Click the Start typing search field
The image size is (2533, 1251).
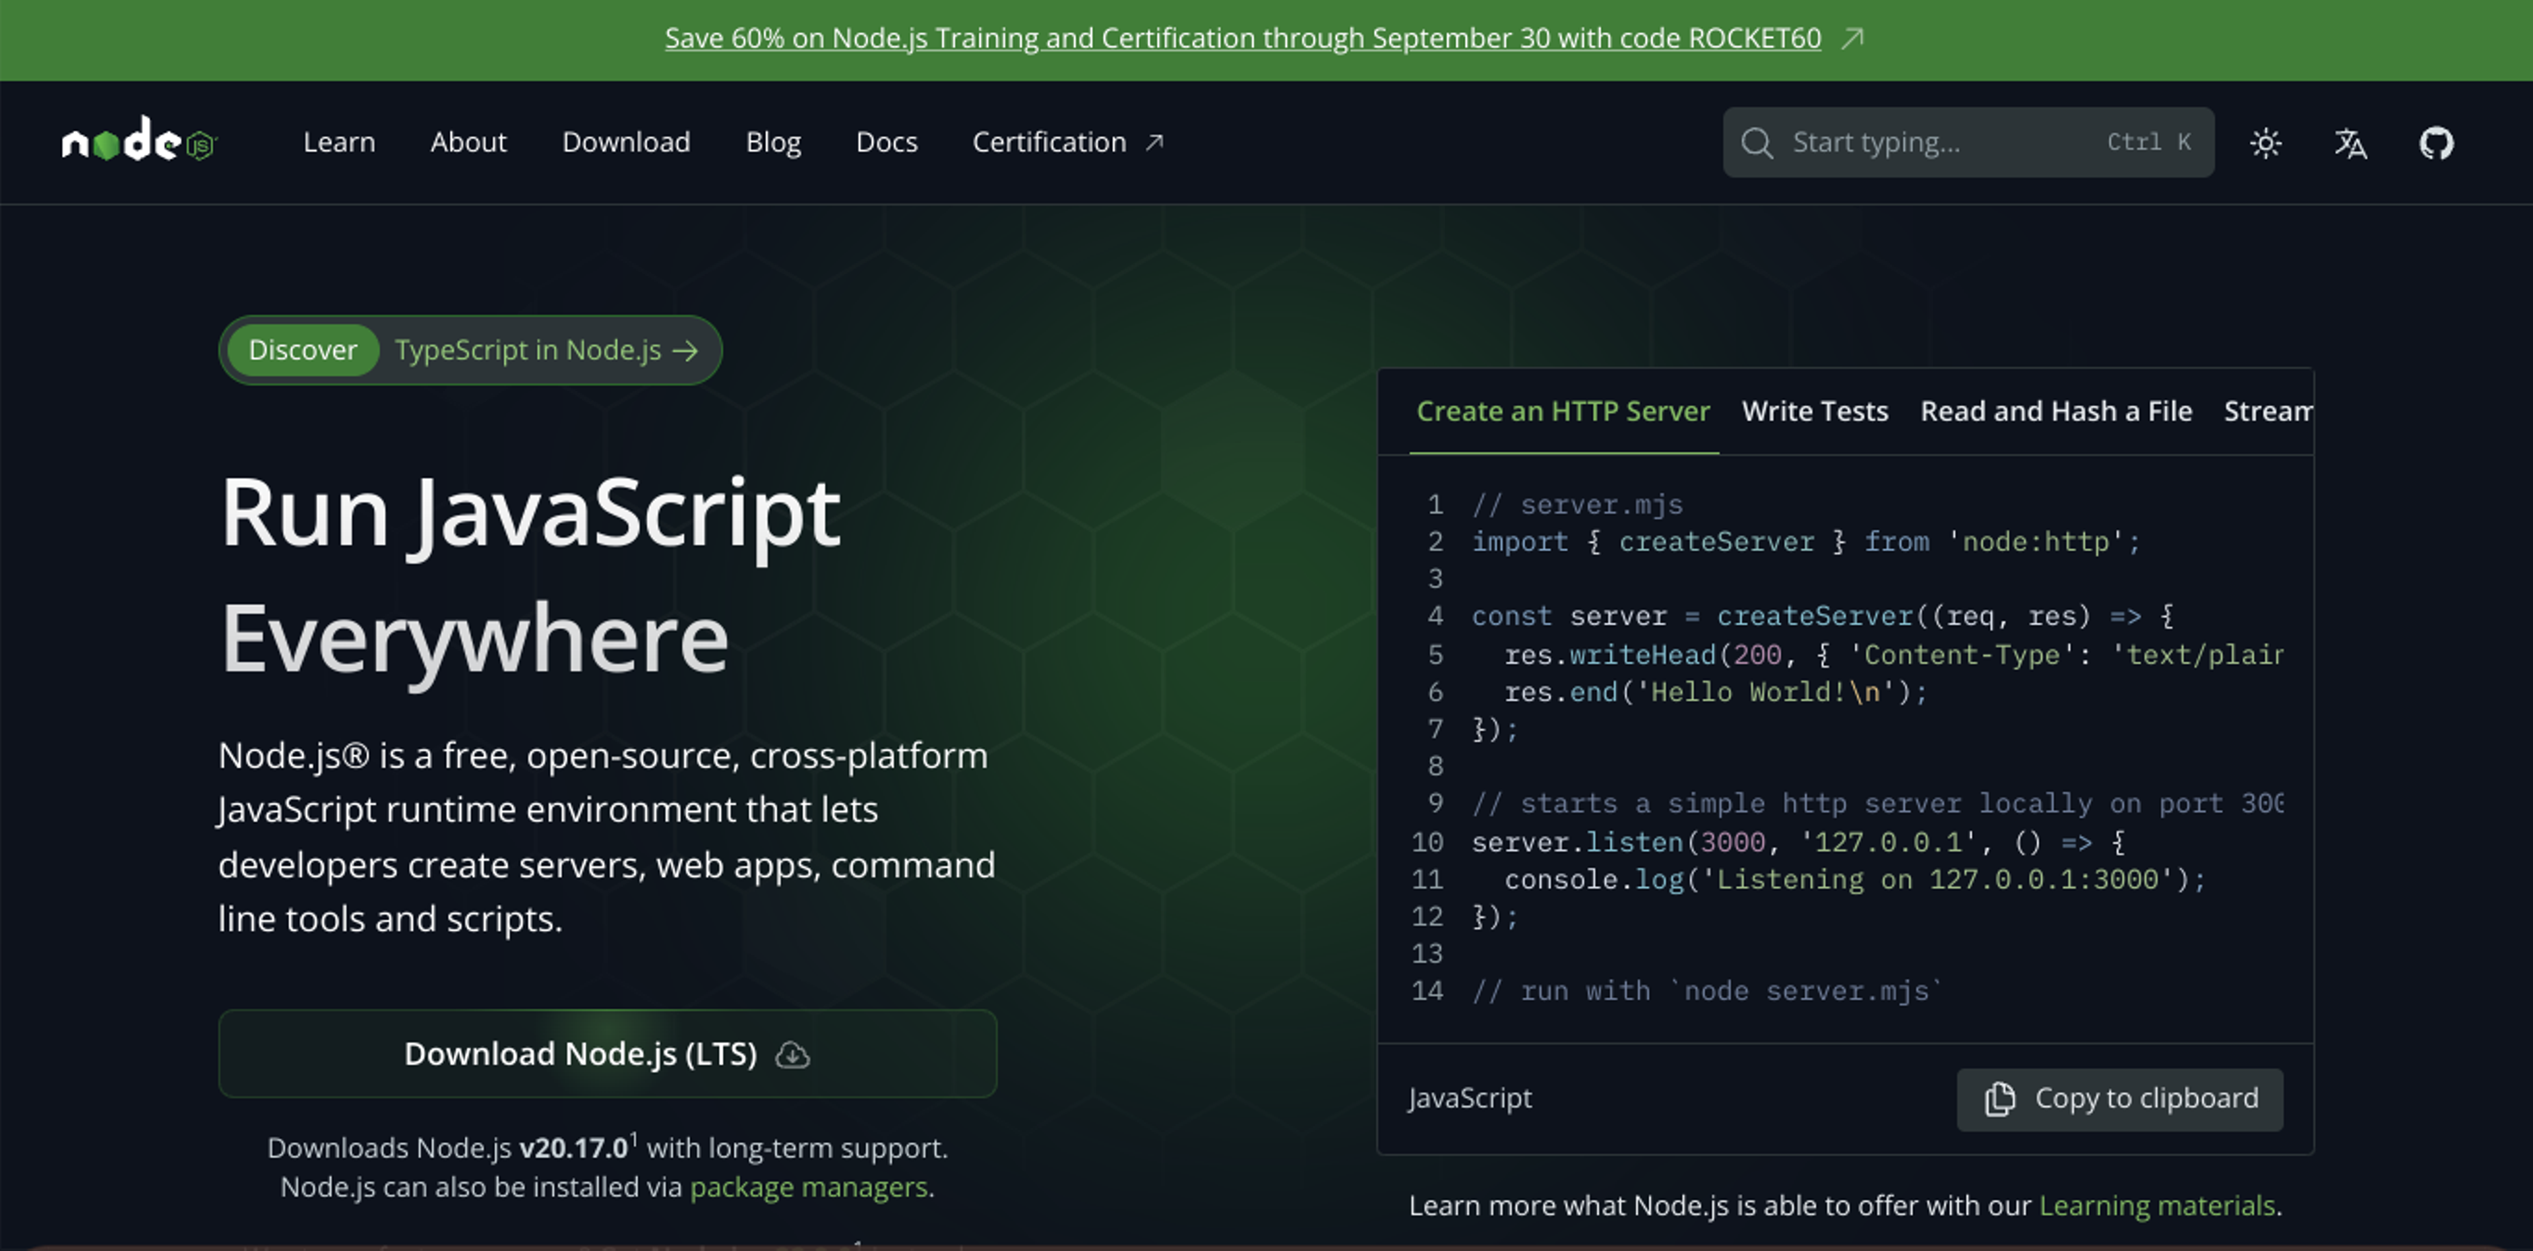click(1968, 143)
